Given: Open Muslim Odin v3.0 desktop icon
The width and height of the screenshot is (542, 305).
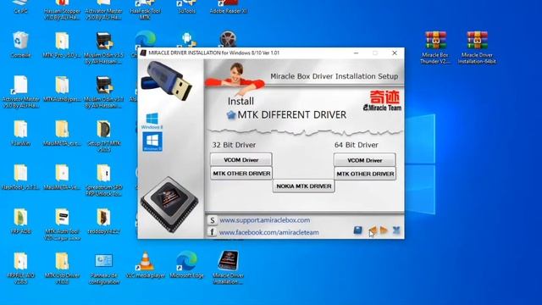Looking at the screenshot, I should [103, 91].
